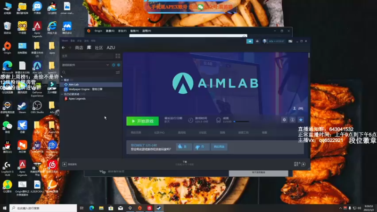The image size is (377, 212).
Task: Open the Steam 库 (Library) tab
Action: click(x=89, y=48)
